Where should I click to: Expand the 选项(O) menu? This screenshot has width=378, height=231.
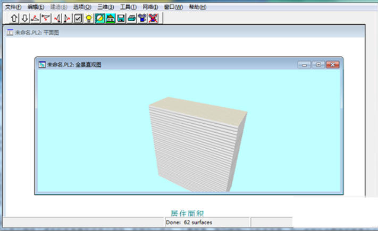pyautogui.click(x=82, y=7)
